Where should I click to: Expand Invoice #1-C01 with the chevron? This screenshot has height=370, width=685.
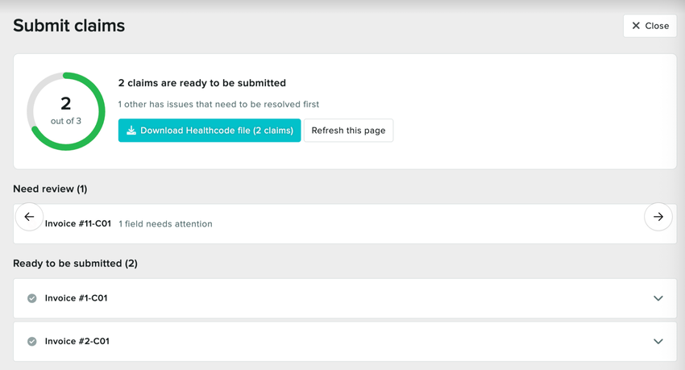point(658,298)
